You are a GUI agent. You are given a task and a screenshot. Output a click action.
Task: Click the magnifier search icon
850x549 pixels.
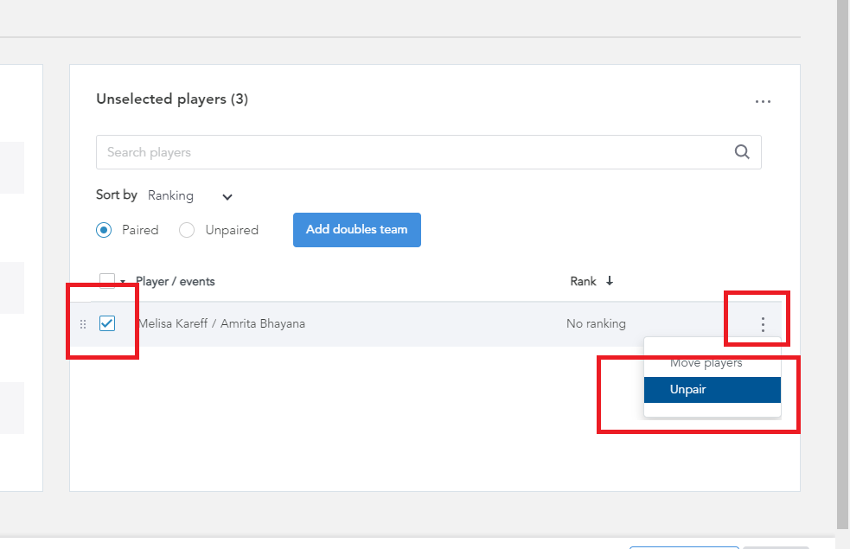click(x=742, y=152)
